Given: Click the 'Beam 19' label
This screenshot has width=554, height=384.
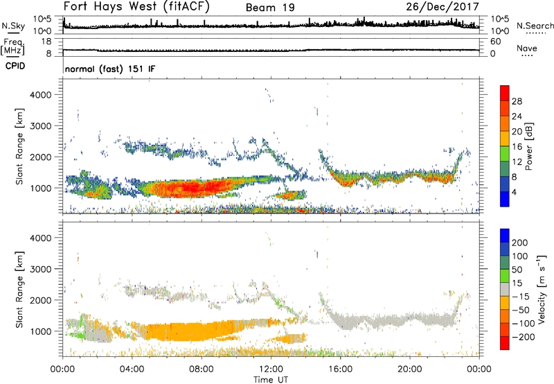Looking at the screenshot, I should (x=270, y=8).
